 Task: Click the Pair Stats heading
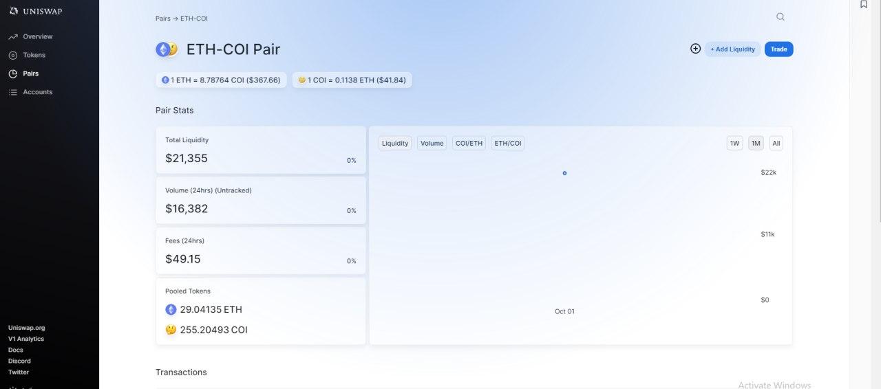[x=175, y=110]
